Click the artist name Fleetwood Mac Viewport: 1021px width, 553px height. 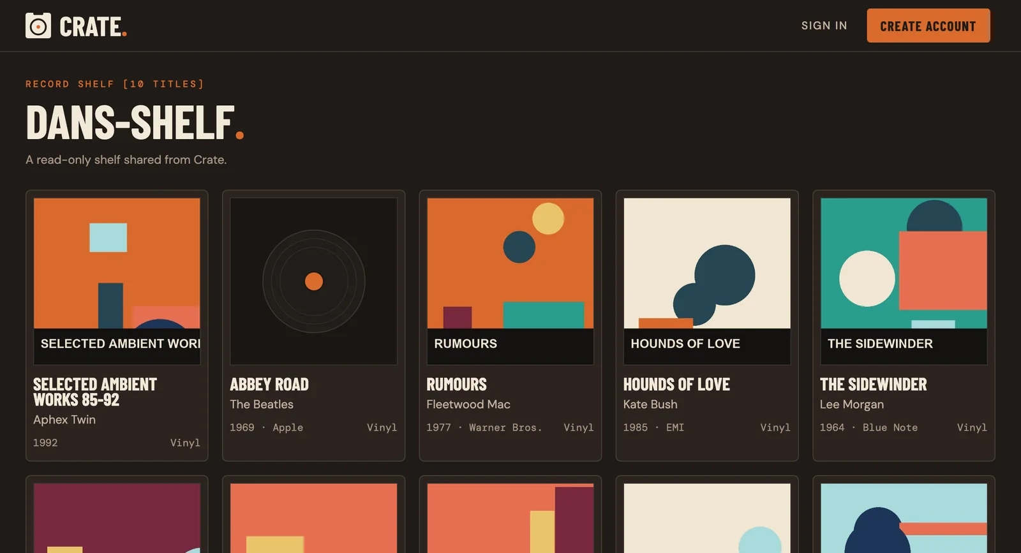tap(468, 404)
